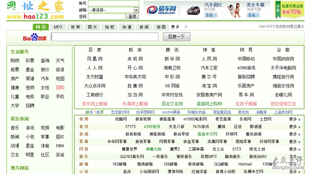
Task: Open the 百度 site link
Action: pos(95,50)
